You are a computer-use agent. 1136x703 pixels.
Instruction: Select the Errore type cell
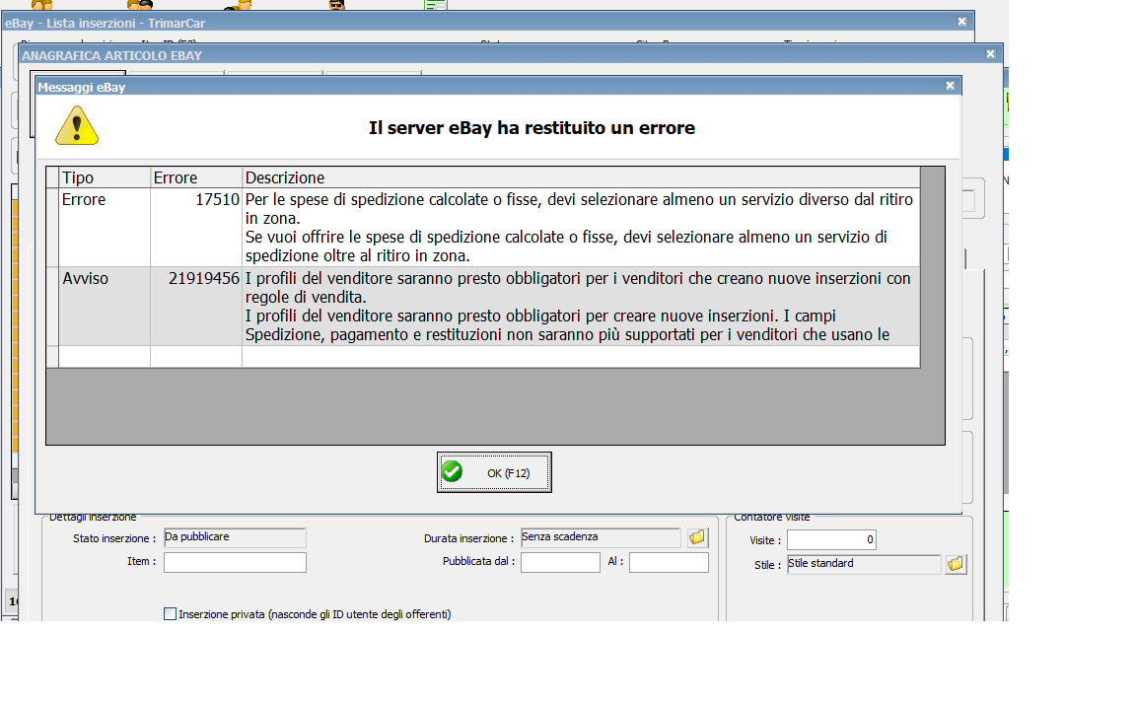click(x=105, y=228)
